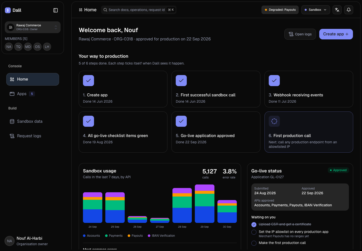Image resolution: width=362 pixels, height=251 pixels.
Task: Open Sandbox data in the sidebar
Action: [x=33, y=121]
